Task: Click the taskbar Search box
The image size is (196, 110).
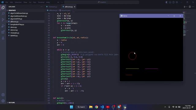Action: 81,107
